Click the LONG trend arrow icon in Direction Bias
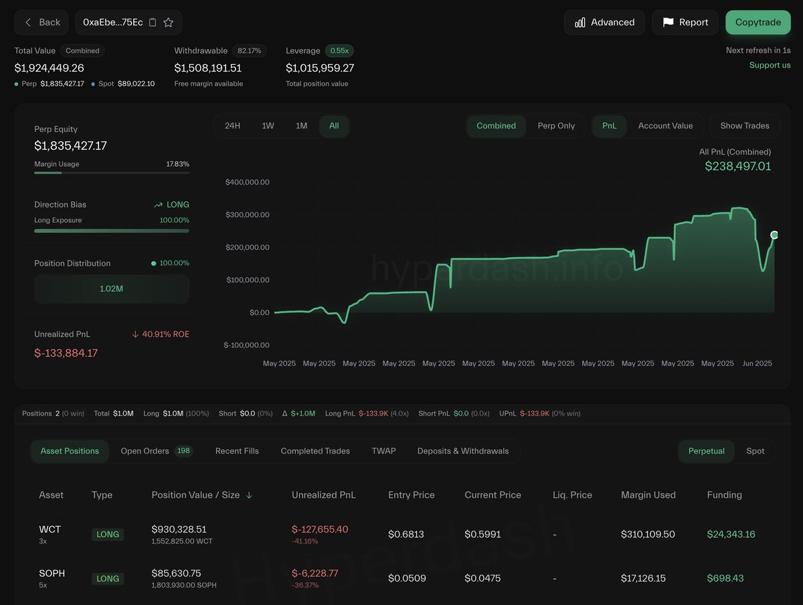The height and width of the screenshot is (605, 803). tap(159, 205)
